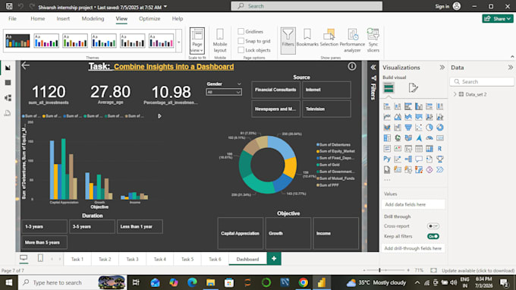The height and width of the screenshot is (290, 516).
Task: Switch to the Insert ribbon tab
Action: coord(63,19)
